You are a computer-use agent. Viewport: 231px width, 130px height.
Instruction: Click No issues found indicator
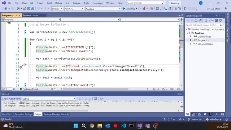pos(29,89)
